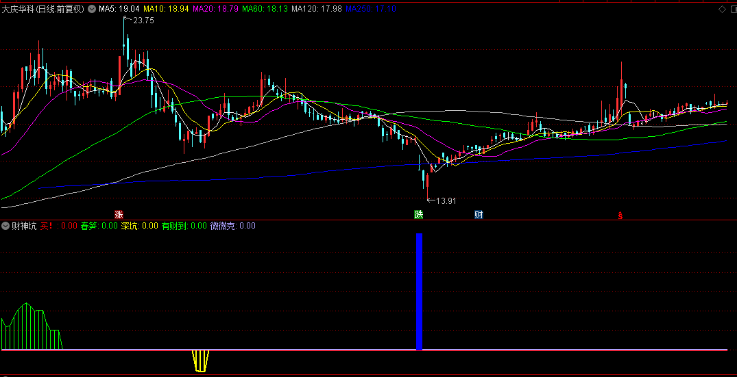Click the 财神坑 indicator name

pos(24,226)
